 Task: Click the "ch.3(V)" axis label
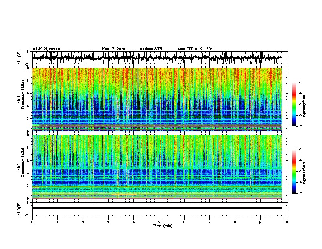tap(19, 209)
